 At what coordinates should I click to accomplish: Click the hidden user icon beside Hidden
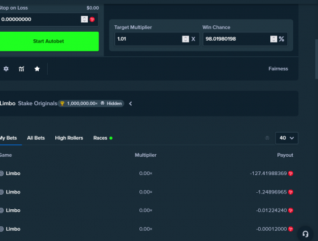(102, 103)
